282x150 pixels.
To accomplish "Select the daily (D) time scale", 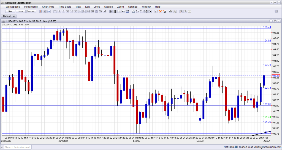I will (96, 11).
